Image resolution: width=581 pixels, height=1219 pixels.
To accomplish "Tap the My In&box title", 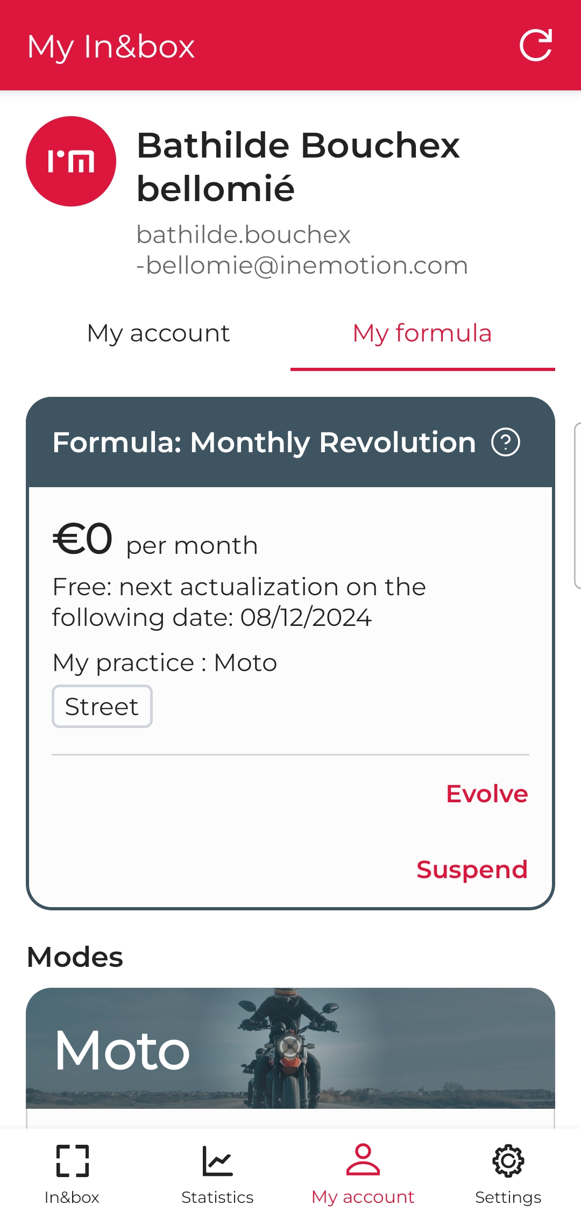I will pyautogui.click(x=111, y=47).
